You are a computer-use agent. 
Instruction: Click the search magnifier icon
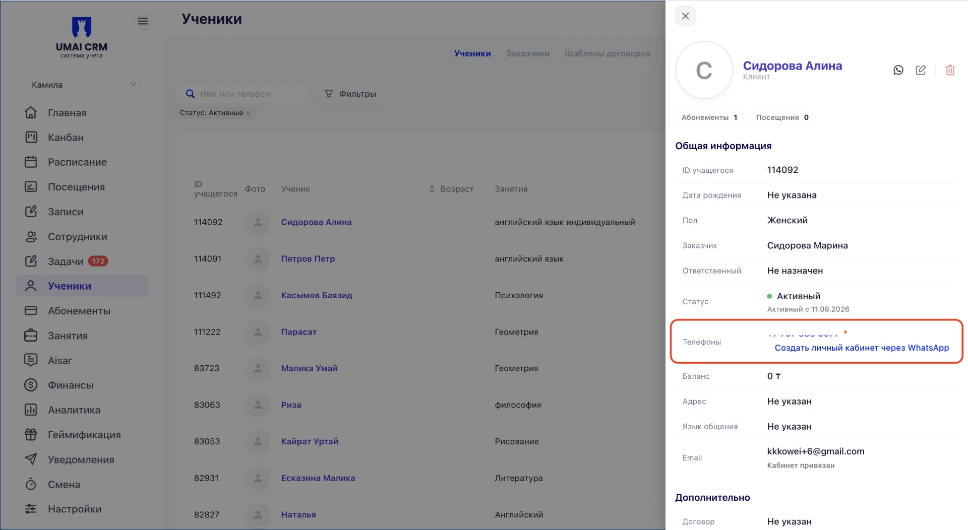[x=190, y=94]
